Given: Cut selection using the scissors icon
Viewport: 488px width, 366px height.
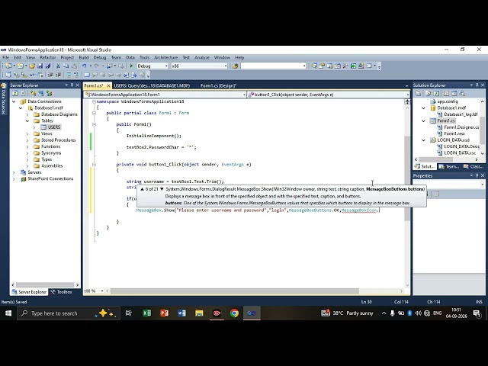Looking at the screenshot, I should 58,66.
